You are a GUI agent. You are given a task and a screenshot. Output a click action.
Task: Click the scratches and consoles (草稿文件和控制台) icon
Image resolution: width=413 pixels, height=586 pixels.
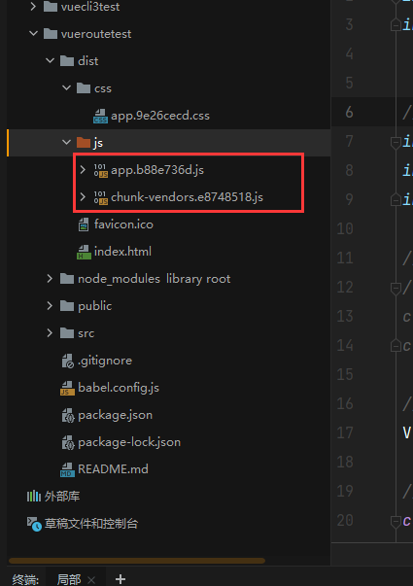tap(34, 524)
